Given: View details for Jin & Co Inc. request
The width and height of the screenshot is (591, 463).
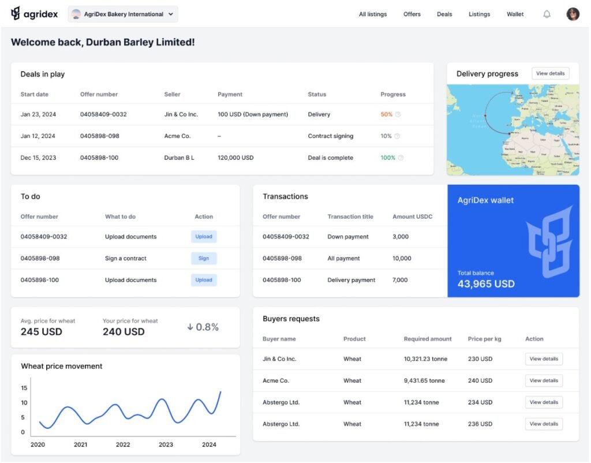Looking at the screenshot, I should (544, 359).
